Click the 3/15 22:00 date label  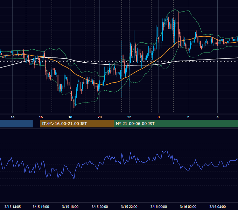pos(129,206)
